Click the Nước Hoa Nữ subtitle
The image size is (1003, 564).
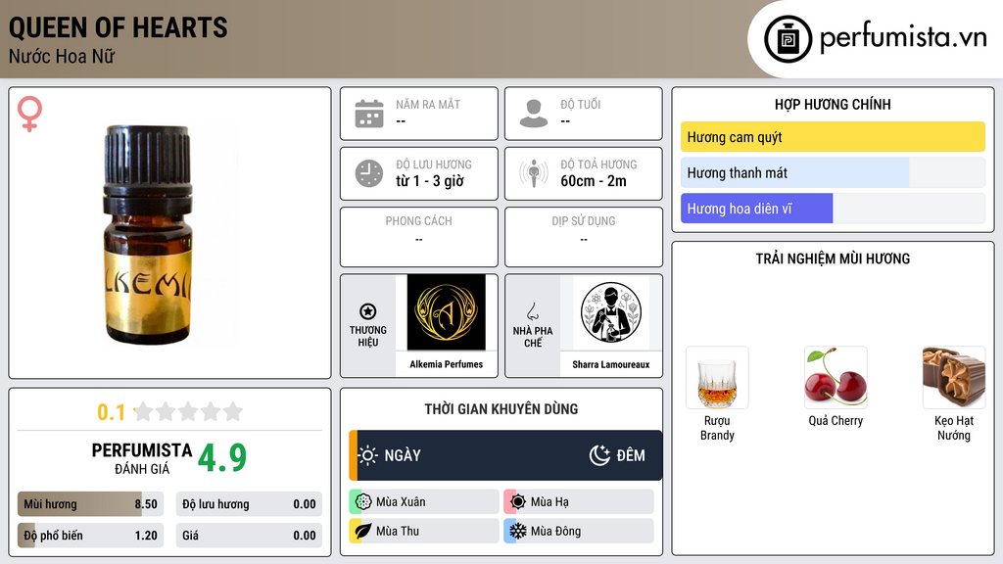(62, 56)
